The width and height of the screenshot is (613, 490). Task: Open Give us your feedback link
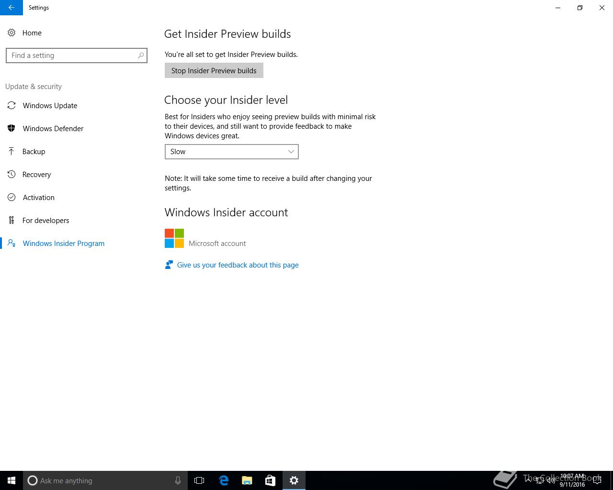coord(238,265)
